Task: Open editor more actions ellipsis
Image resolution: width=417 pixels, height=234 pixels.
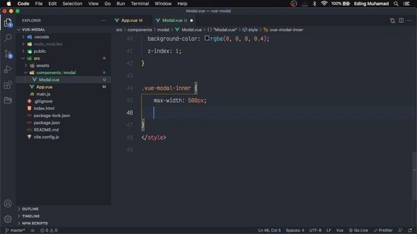Action: click(x=410, y=20)
